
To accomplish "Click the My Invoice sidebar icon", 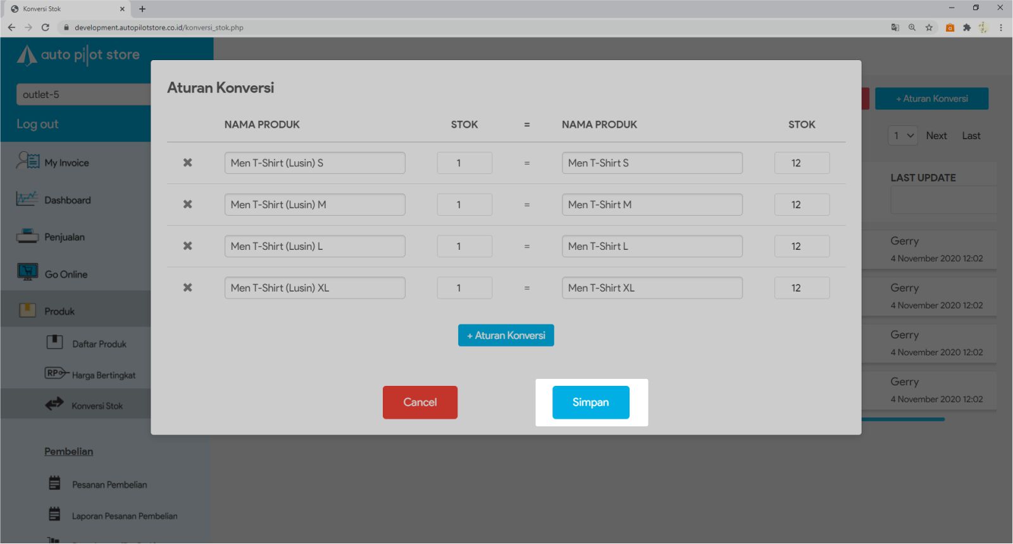I will click(28, 161).
